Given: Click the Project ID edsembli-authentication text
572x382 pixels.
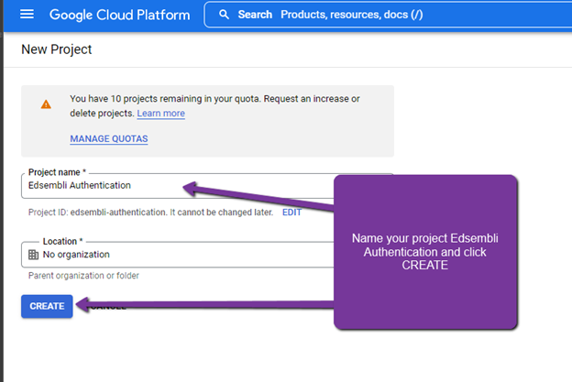Looking at the screenshot, I should [150, 213].
